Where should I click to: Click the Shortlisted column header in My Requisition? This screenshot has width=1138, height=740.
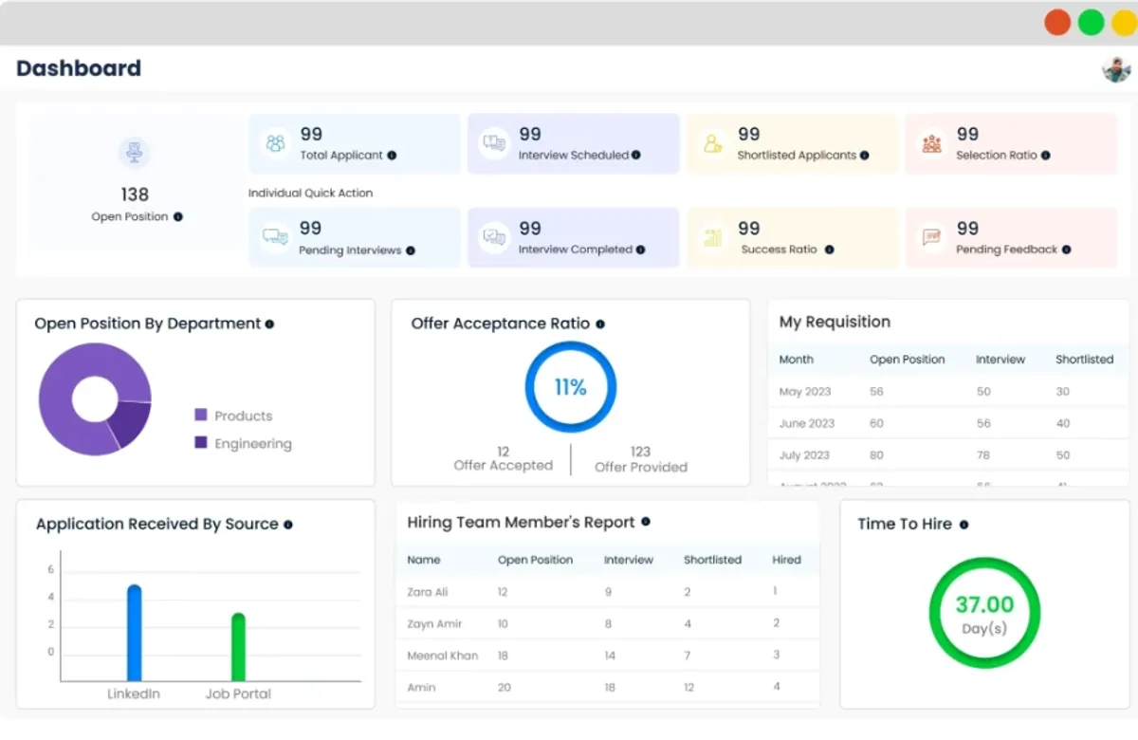pyautogui.click(x=1084, y=360)
